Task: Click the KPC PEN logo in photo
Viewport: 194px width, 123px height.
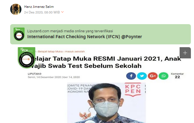Action: pyautogui.click(x=133, y=89)
